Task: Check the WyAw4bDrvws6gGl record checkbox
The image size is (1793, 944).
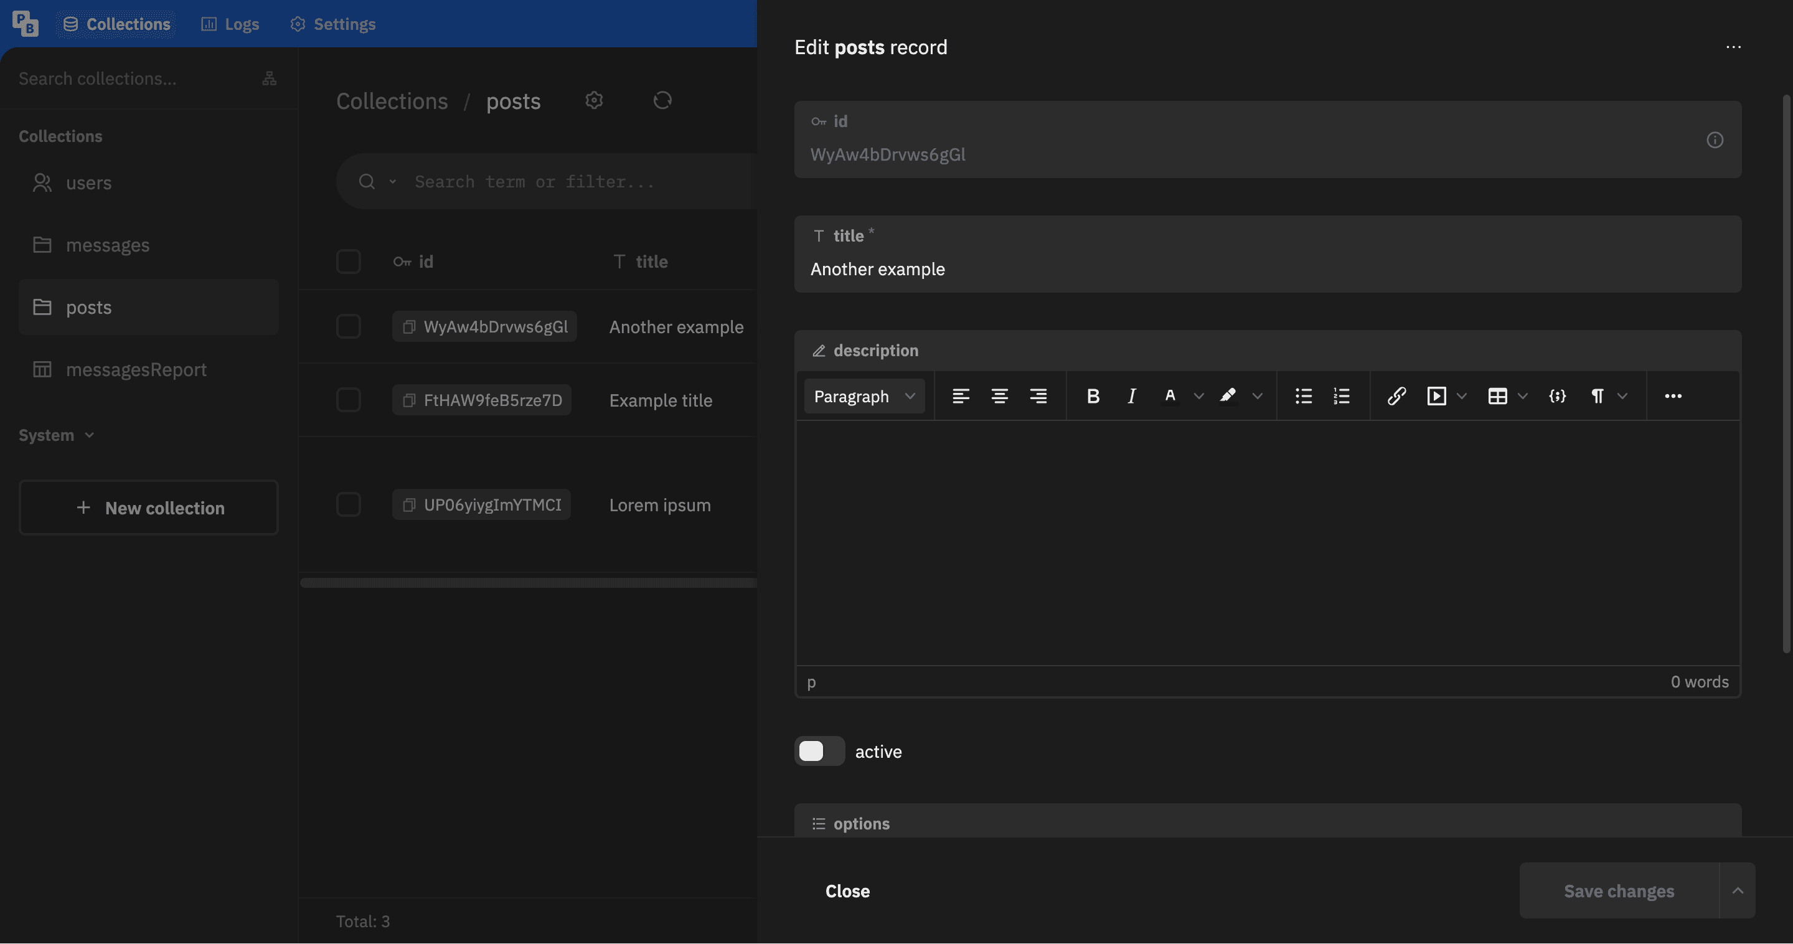Action: 348,326
